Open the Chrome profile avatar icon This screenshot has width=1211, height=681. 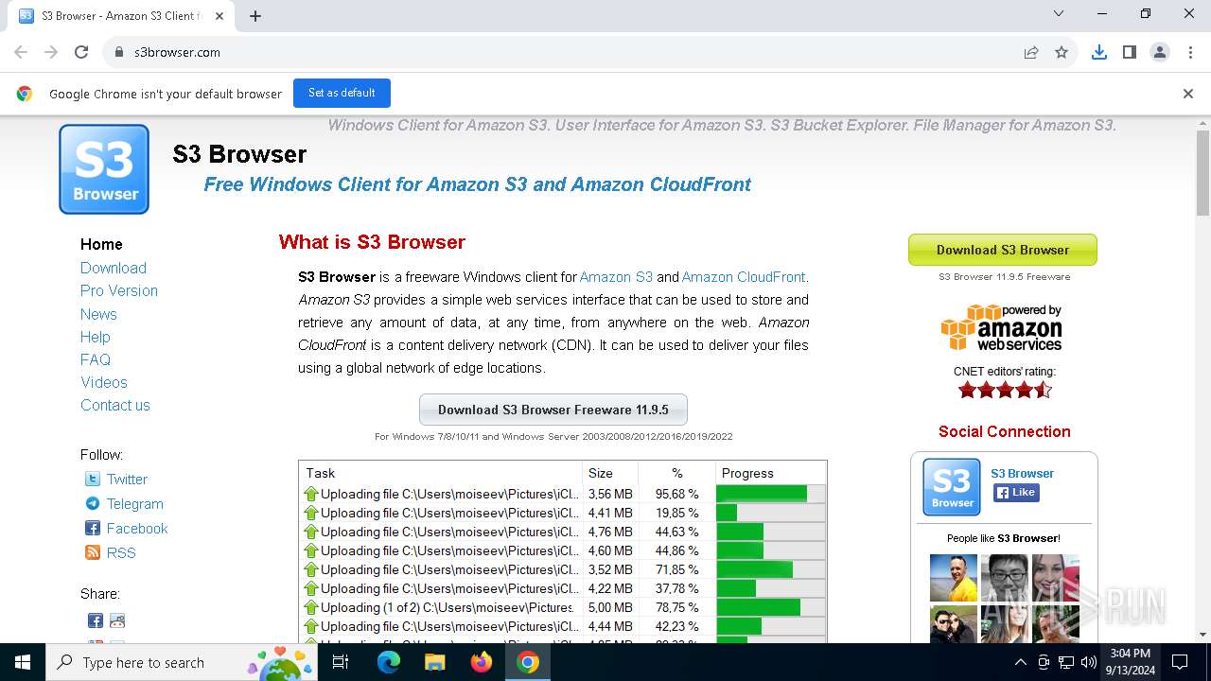[x=1160, y=52]
